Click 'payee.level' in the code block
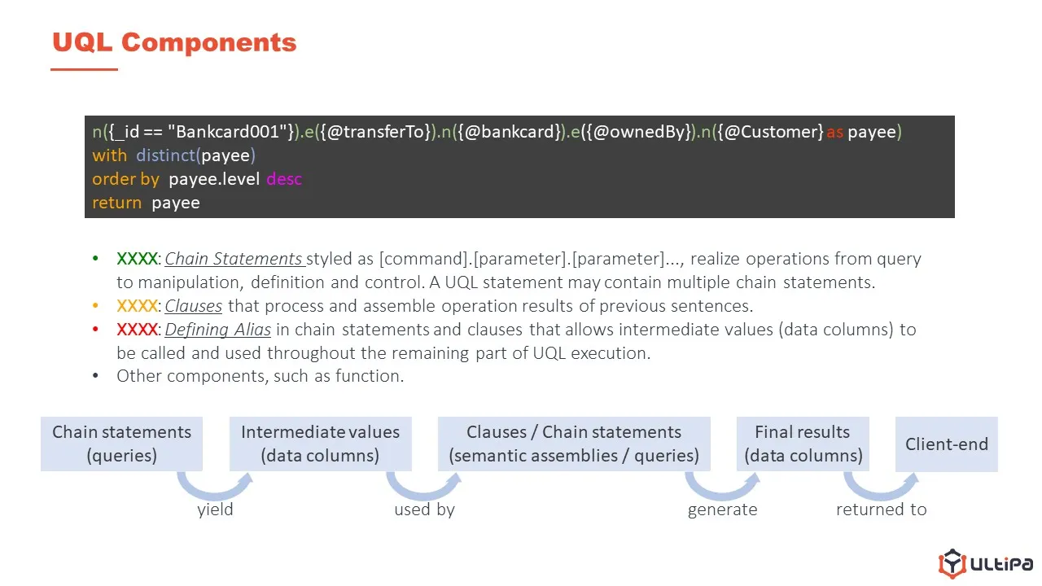The width and height of the screenshot is (1042, 586). [x=213, y=179]
